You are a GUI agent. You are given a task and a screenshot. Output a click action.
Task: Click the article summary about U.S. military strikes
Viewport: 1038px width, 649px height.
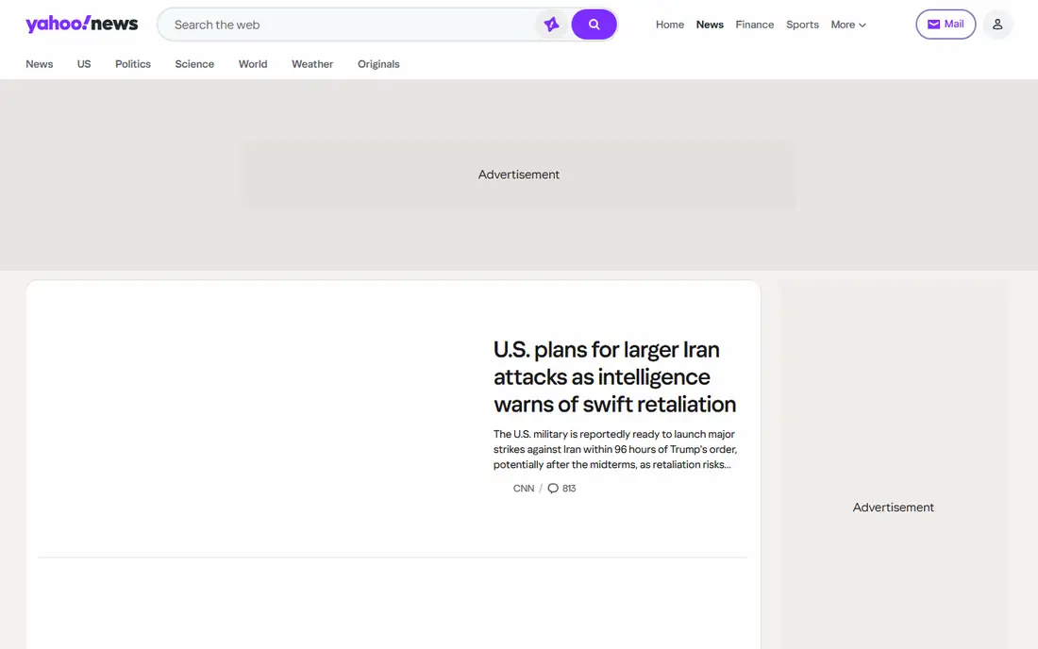(615, 449)
